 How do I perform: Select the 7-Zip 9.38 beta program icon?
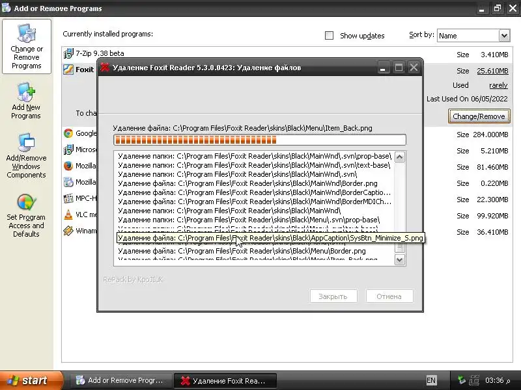[x=68, y=53]
